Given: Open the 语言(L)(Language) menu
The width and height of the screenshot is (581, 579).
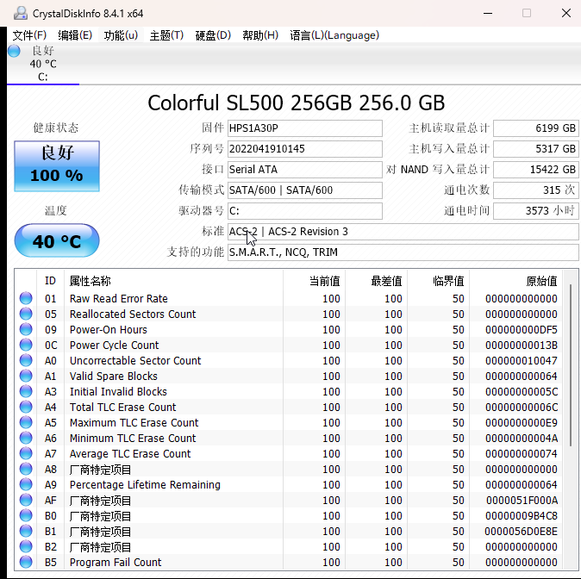Looking at the screenshot, I should pos(334,35).
